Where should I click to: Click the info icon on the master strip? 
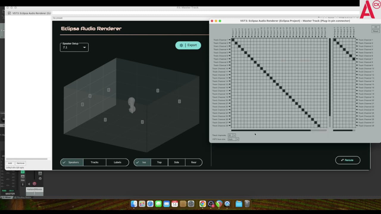(x=23, y=184)
